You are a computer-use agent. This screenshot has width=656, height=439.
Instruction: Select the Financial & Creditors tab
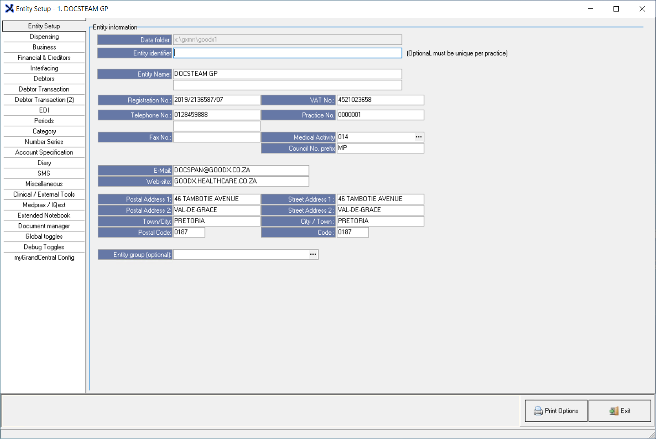(44, 58)
